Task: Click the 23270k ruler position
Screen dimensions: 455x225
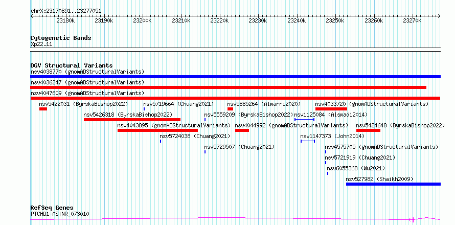Action: coord(413,21)
